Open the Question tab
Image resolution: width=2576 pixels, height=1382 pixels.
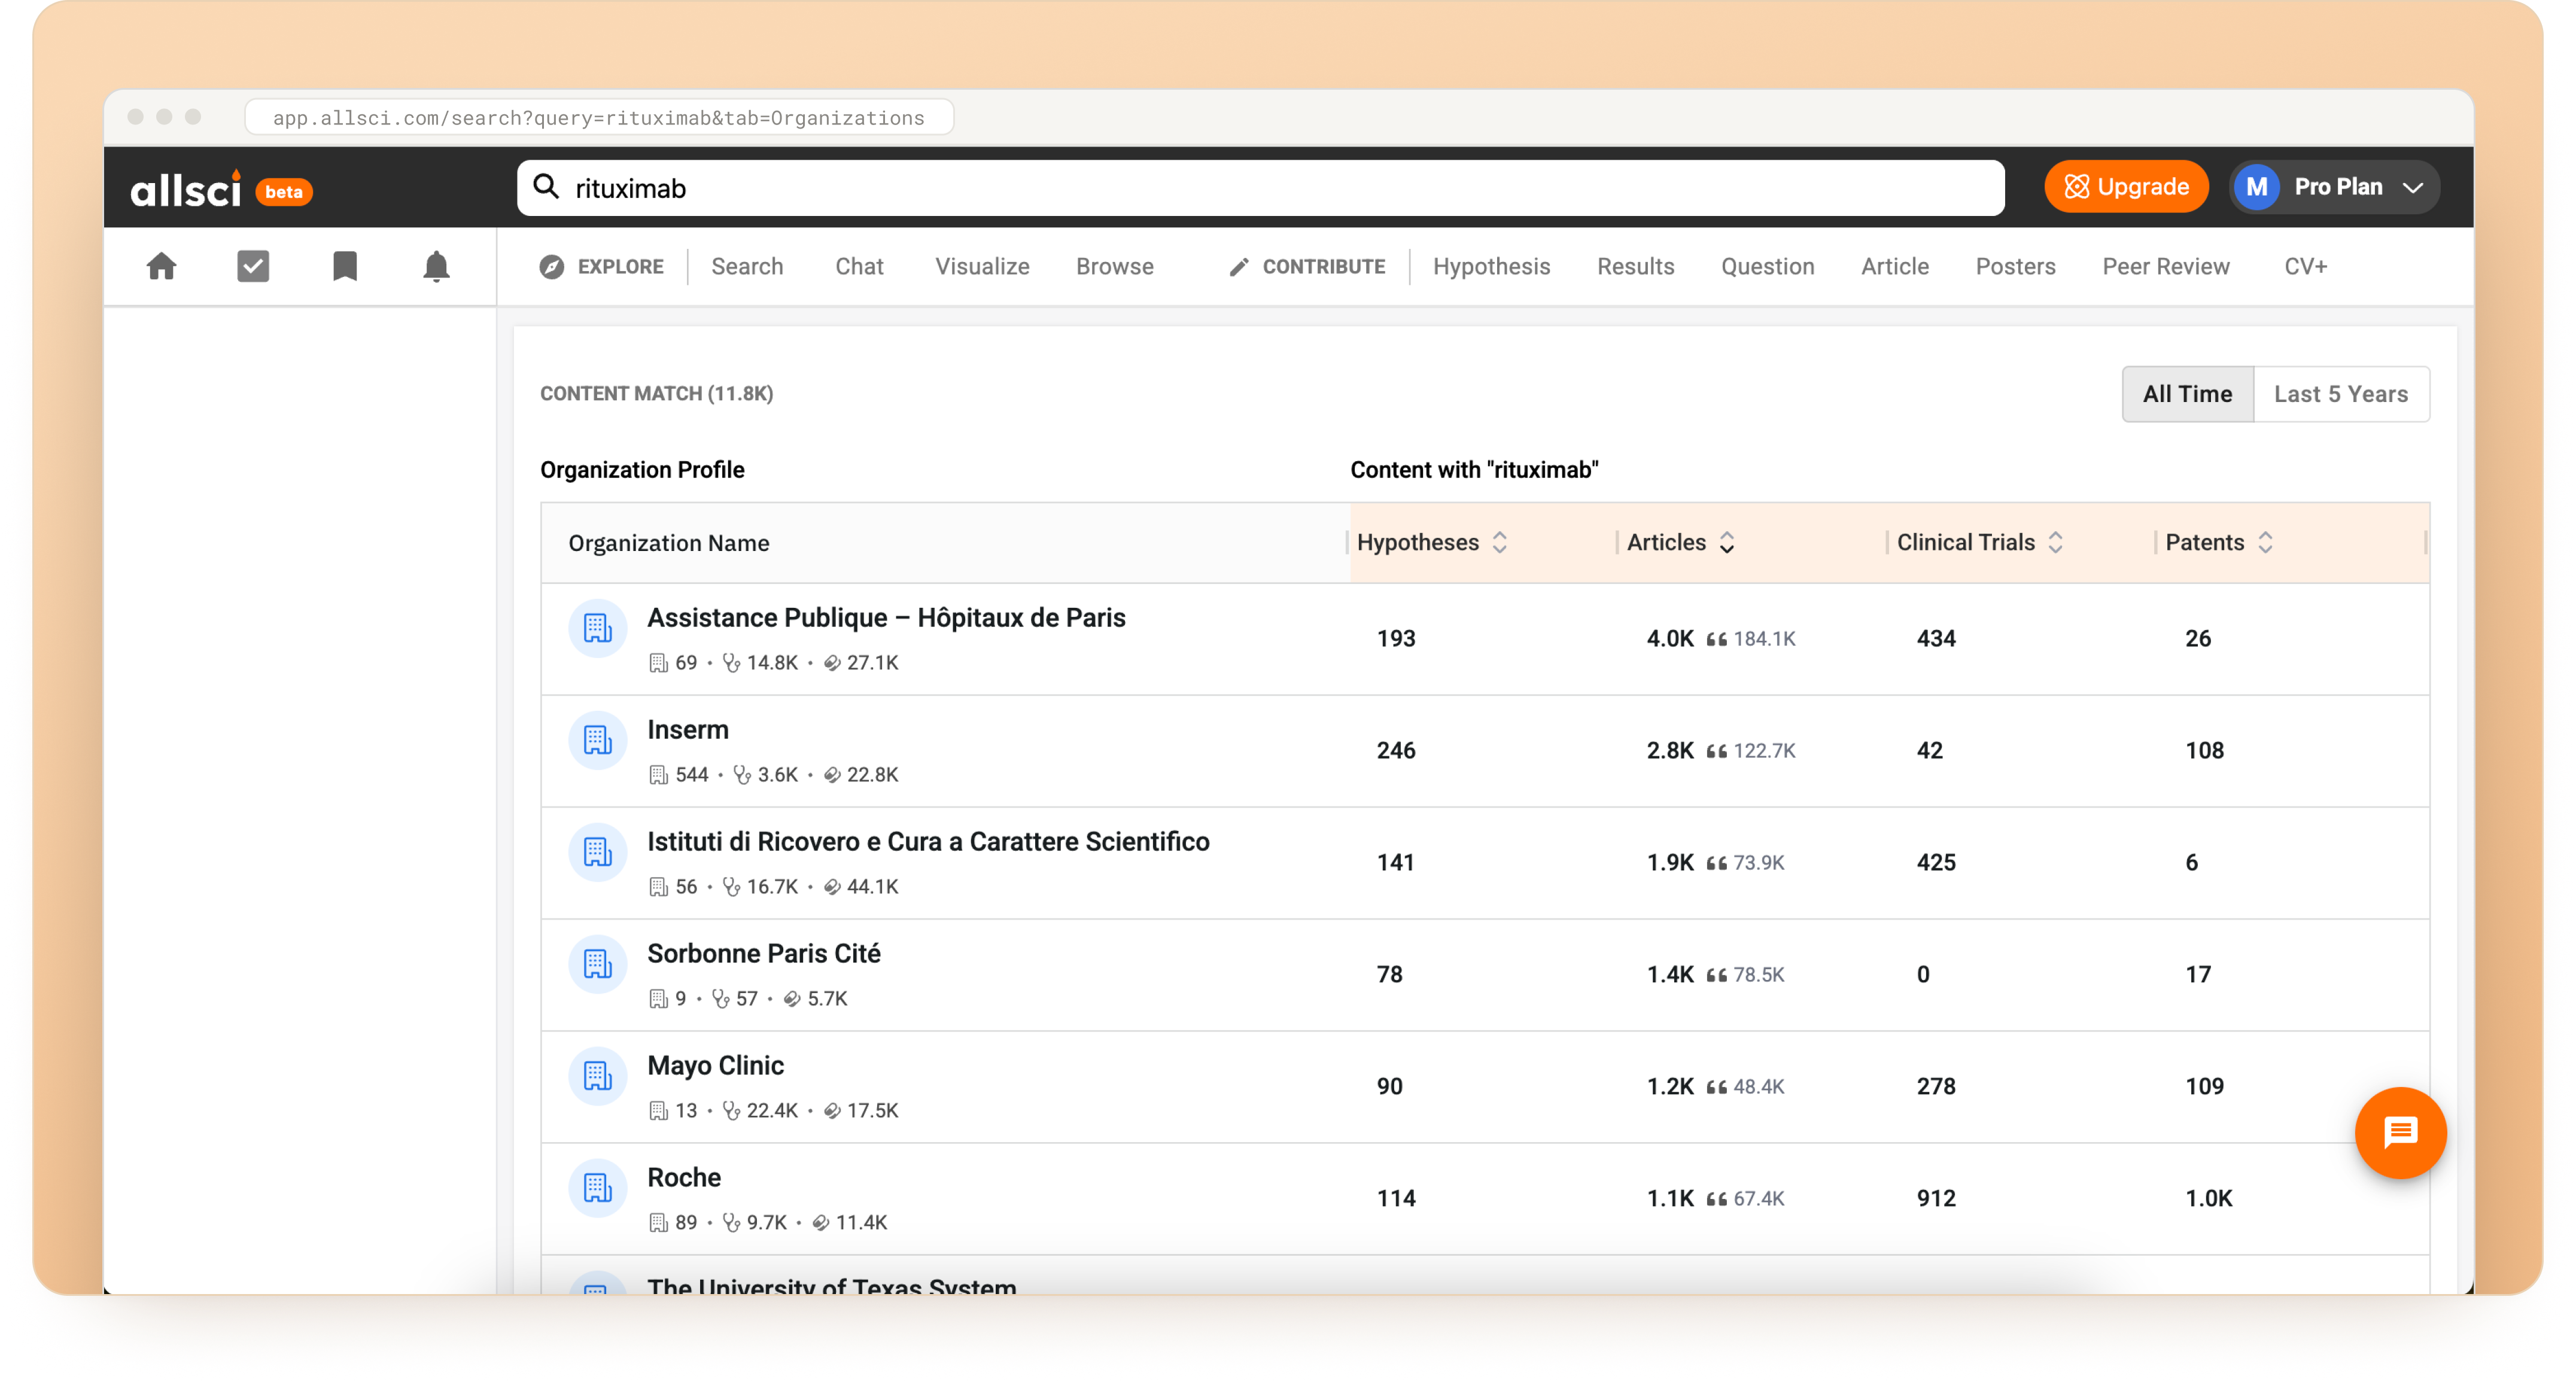[1767, 267]
